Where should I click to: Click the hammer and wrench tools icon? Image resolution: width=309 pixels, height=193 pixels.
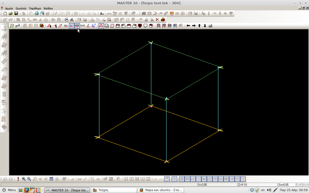133,13
